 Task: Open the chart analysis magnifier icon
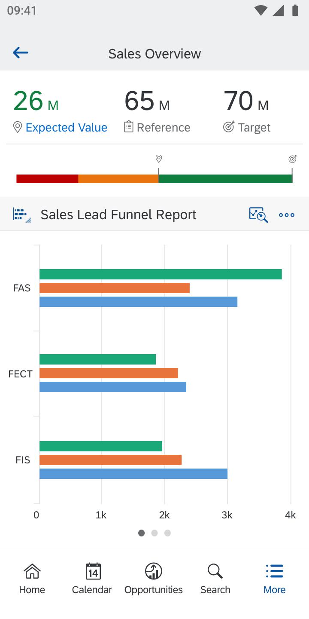click(x=258, y=215)
